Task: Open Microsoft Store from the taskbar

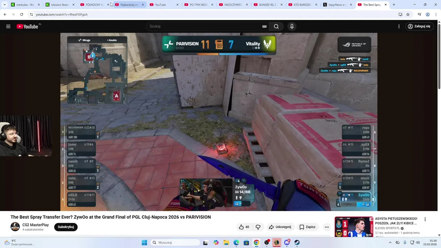Action: point(246,242)
